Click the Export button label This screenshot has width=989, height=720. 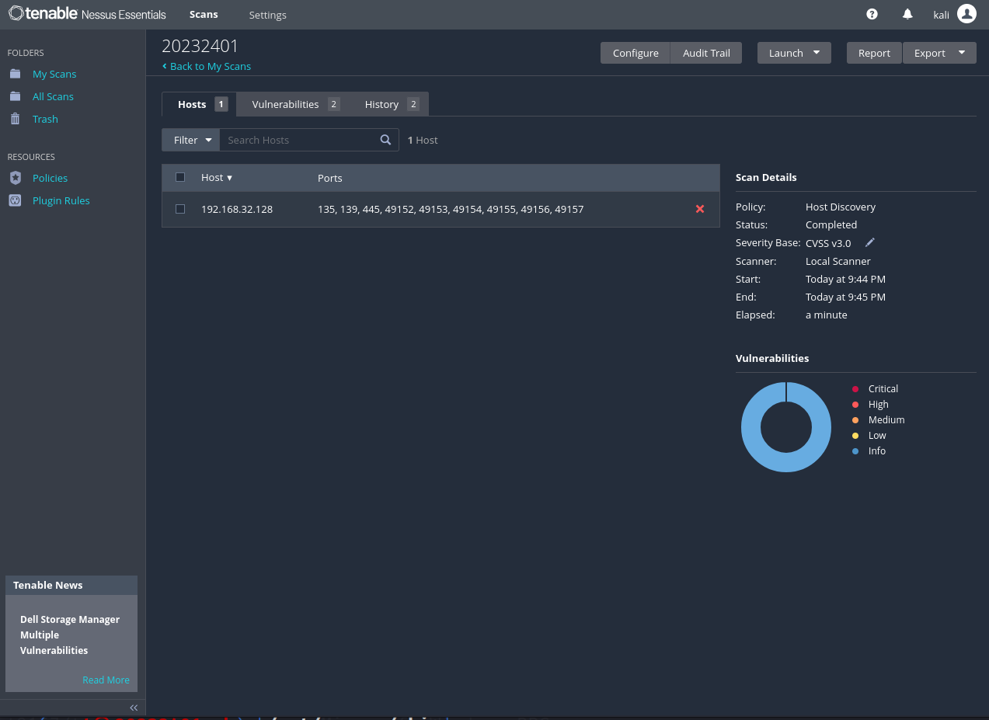click(929, 53)
